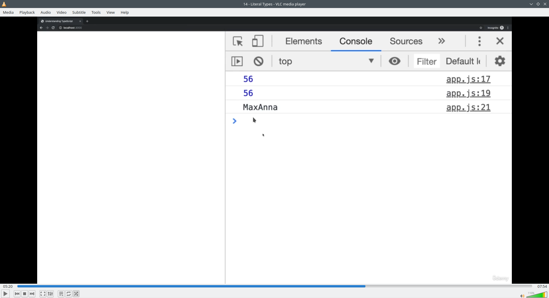Bookmark the page with the star

point(481,28)
